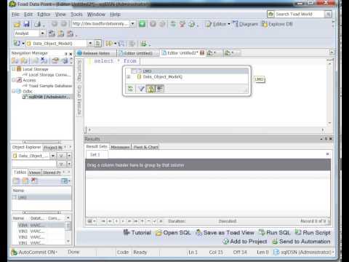Open the Data_Object dropdown in Object Explorer
The image size is (349, 262).
(53, 156)
